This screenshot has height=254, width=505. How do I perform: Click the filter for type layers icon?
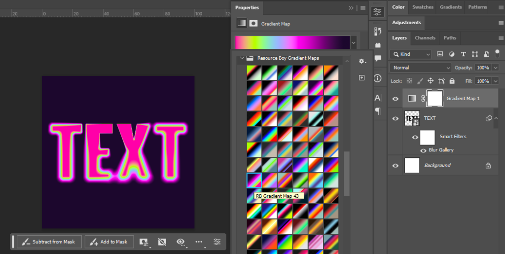coord(463,54)
